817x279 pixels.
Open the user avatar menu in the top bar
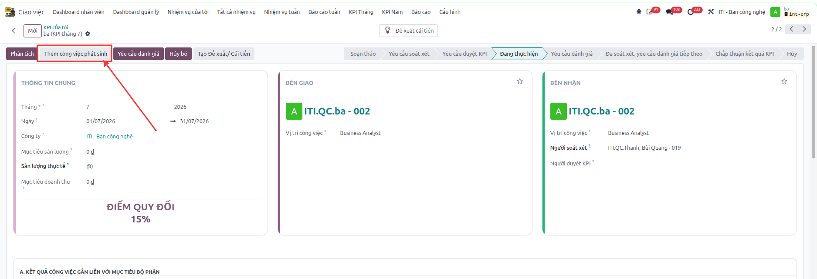775,12
